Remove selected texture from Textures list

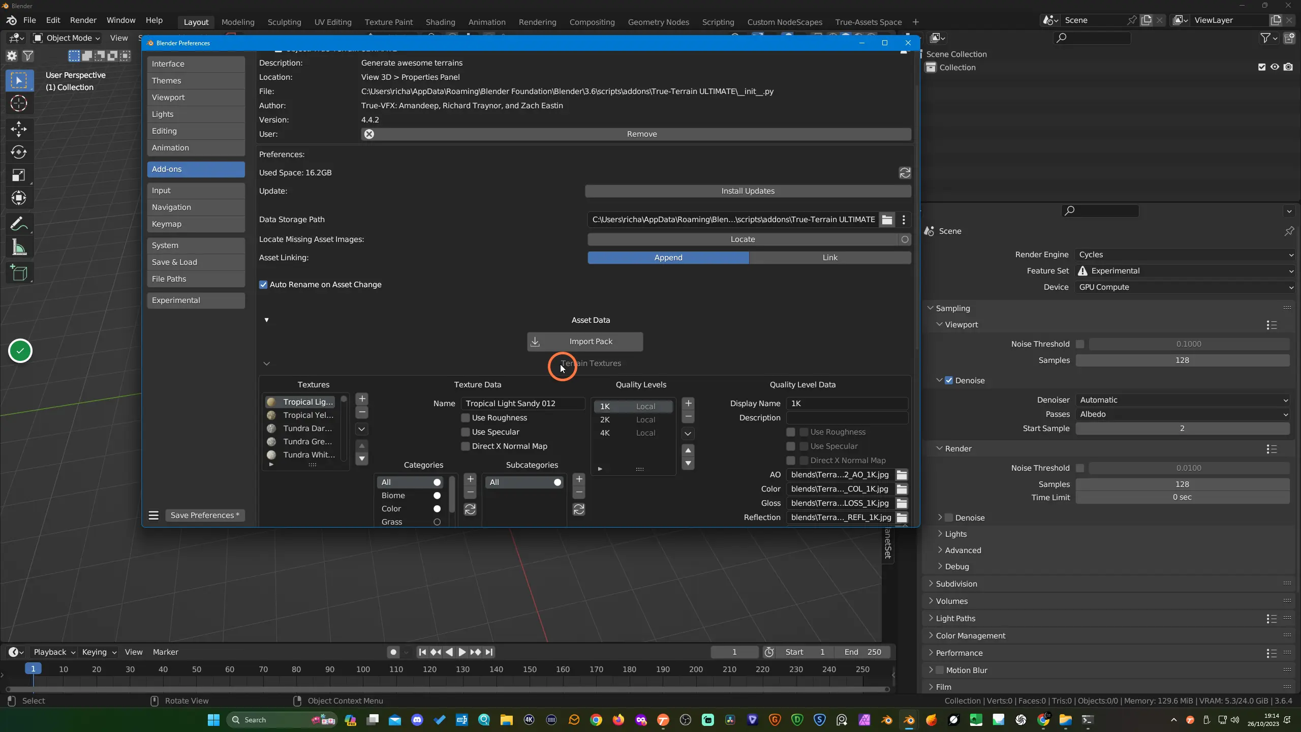click(362, 412)
